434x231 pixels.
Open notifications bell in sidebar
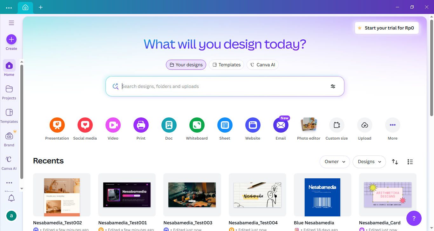click(11, 198)
